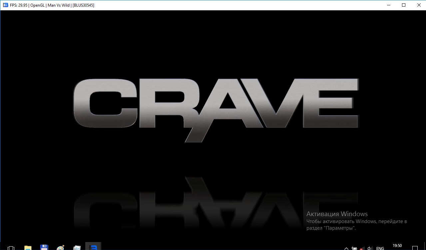Open the monitor chart app in taskbar
This screenshot has width=426, height=250.
click(x=77, y=248)
